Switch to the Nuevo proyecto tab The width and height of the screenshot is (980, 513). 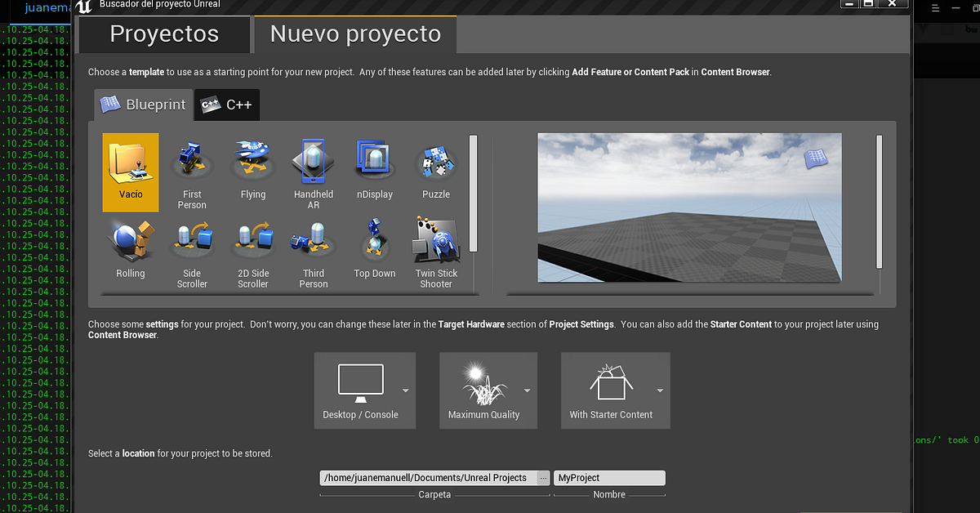click(355, 34)
